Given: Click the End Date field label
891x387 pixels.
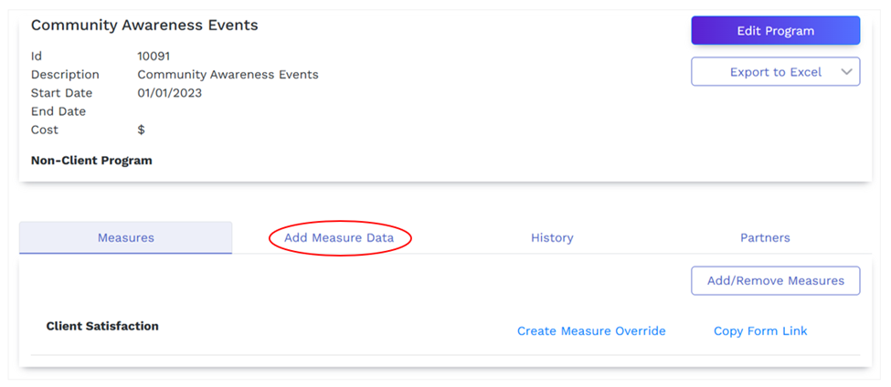Looking at the screenshot, I should click(x=58, y=111).
